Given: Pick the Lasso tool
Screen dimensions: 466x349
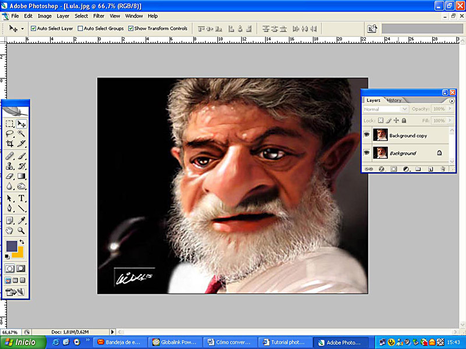Looking at the screenshot, I should (x=10, y=133).
